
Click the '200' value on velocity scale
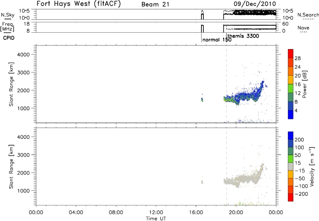(x=299, y=140)
